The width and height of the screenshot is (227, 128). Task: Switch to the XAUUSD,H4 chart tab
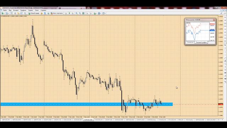tap(99, 120)
